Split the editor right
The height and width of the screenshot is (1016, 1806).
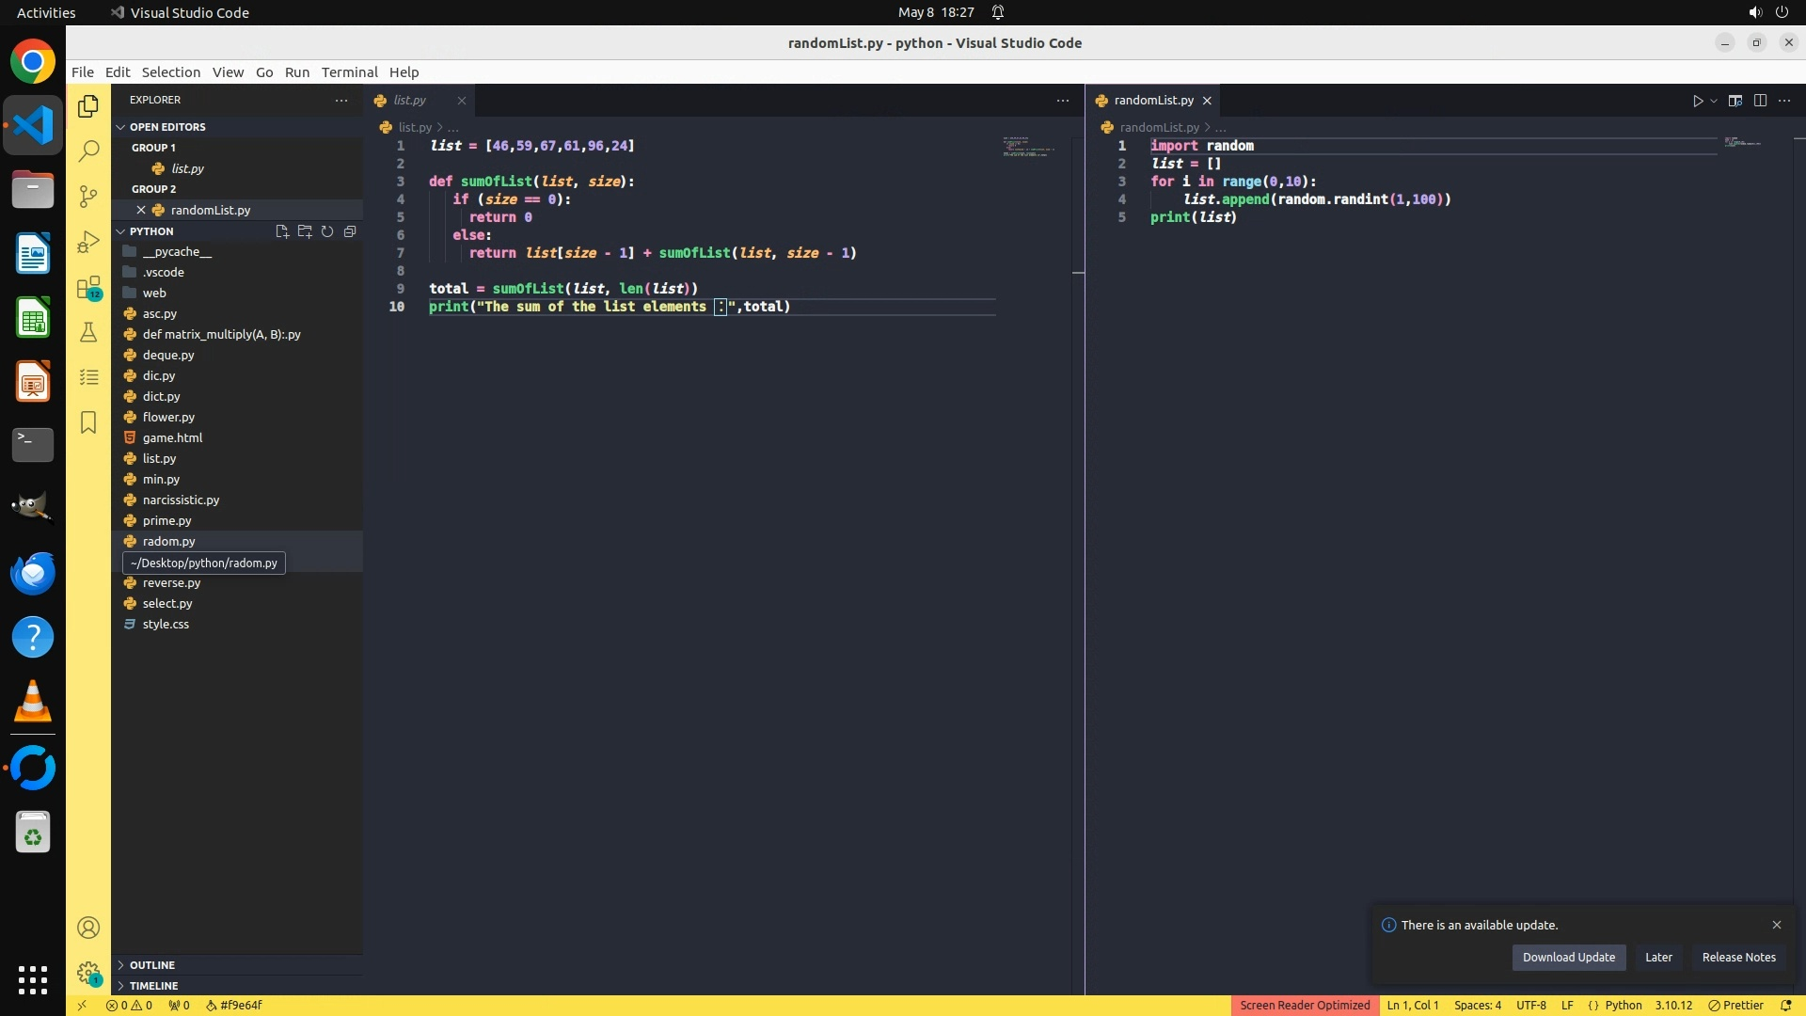(x=1760, y=101)
